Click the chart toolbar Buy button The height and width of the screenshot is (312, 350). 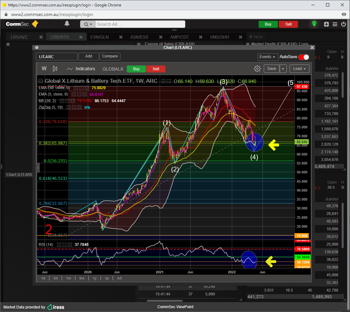pyautogui.click(x=136, y=69)
